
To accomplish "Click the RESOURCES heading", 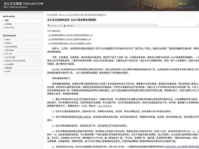I will [9, 36].
